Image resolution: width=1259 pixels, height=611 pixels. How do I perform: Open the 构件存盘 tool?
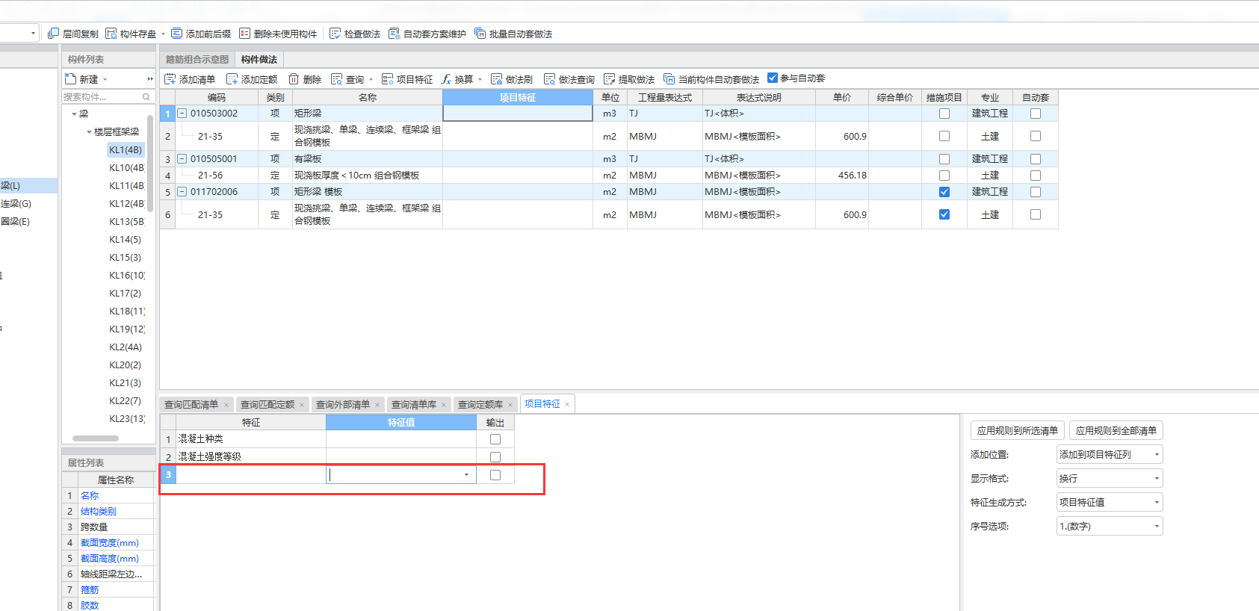tap(111, 34)
